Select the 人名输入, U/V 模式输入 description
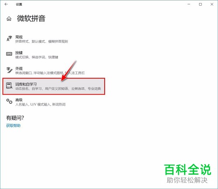 [41, 104]
